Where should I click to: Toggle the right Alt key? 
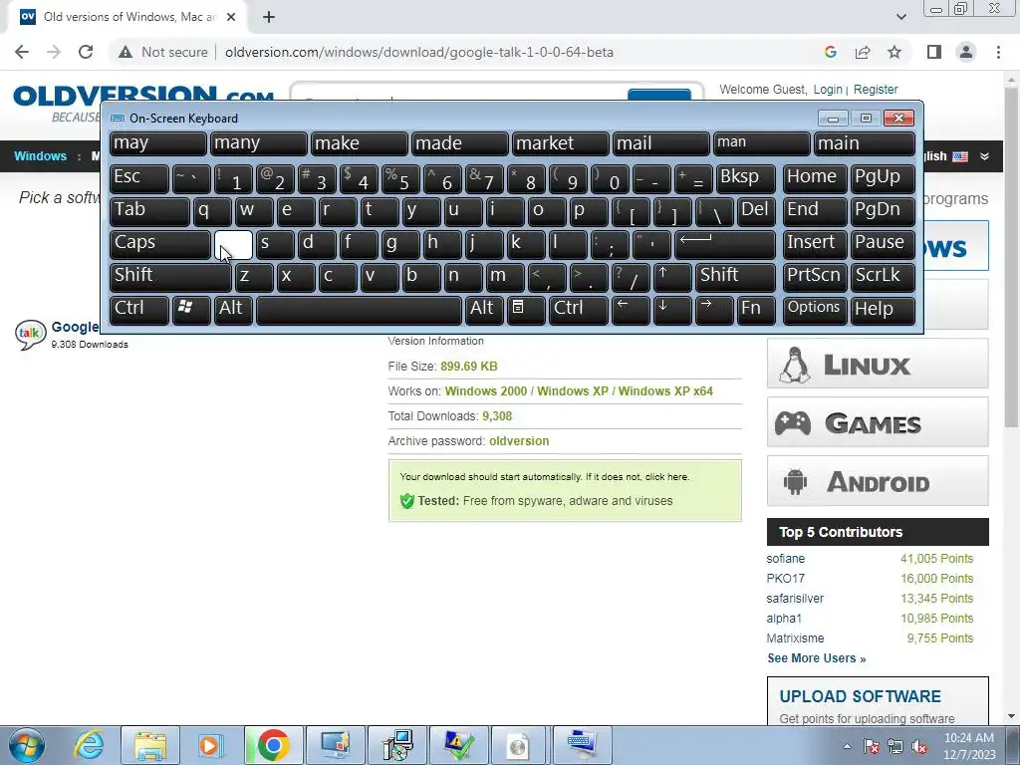pyautogui.click(x=484, y=309)
